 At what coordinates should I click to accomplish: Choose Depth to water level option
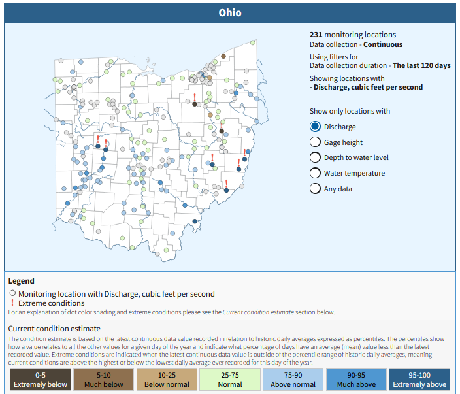(315, 157)
